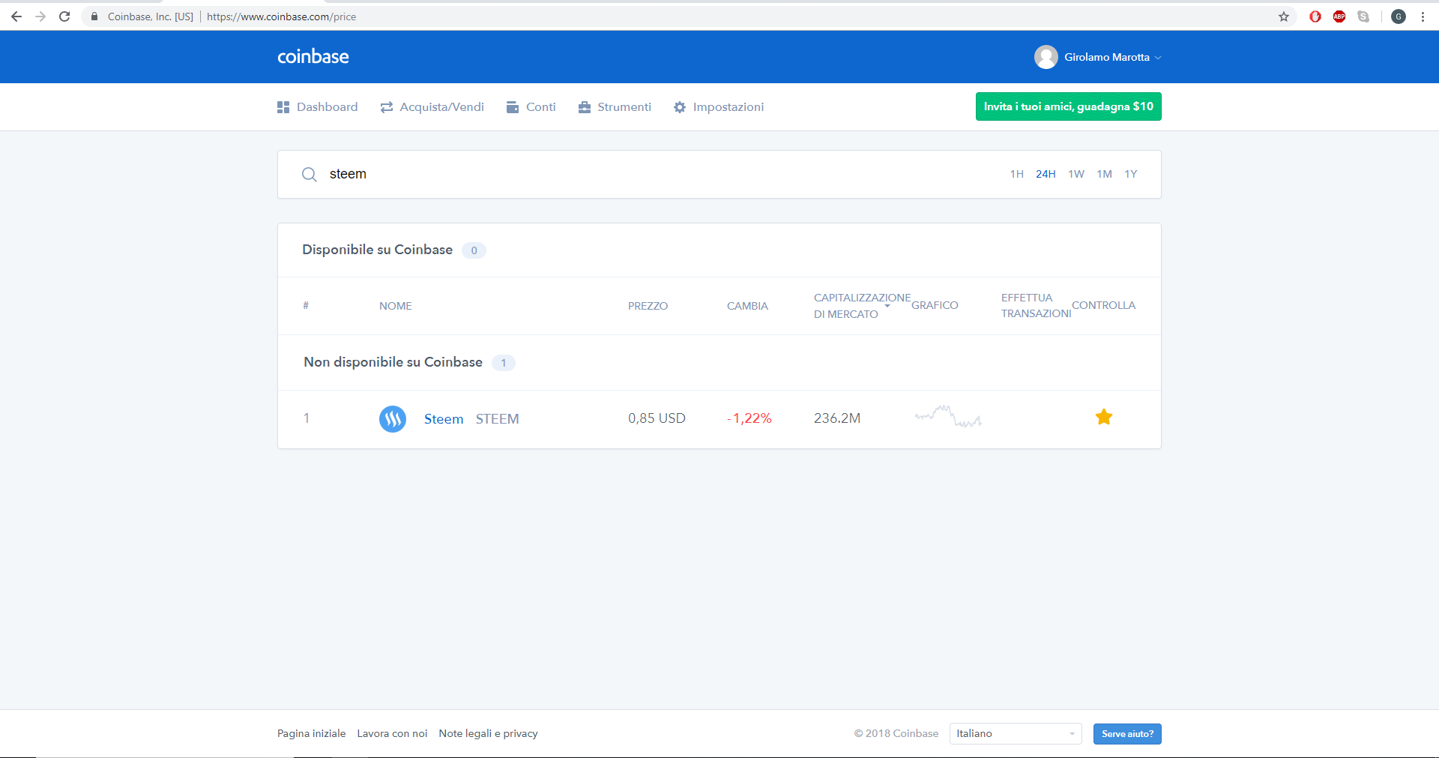Viewport: 1439px width, 758px height.
Task: Click the user avatar icon
Action: coord(1046,57)
